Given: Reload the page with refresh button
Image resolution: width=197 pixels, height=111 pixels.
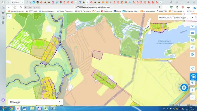Looking at the screenshot, I should tap(21, 7).
